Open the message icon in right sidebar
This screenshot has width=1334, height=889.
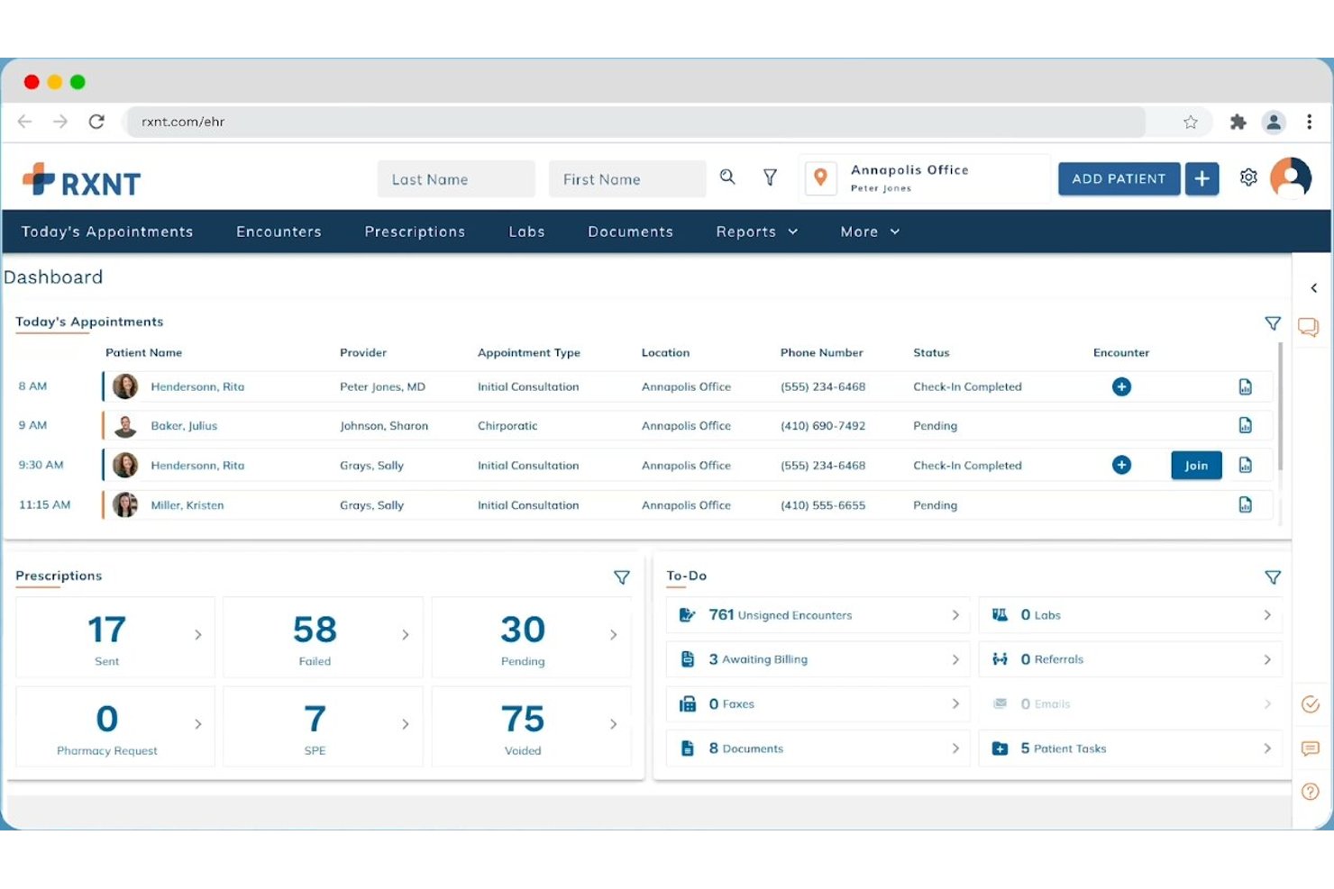(x=1311, y=748)
